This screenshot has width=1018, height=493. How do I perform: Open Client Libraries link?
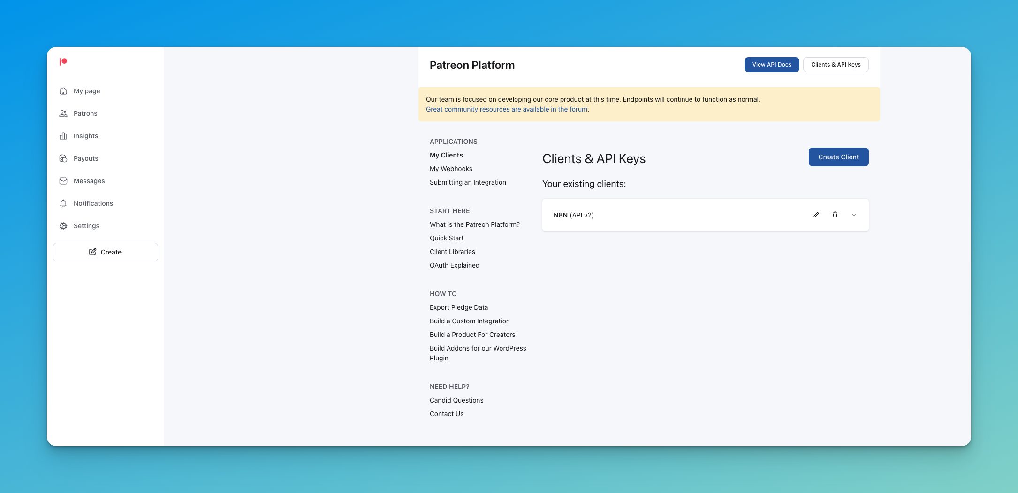click(x=452, y=252)
